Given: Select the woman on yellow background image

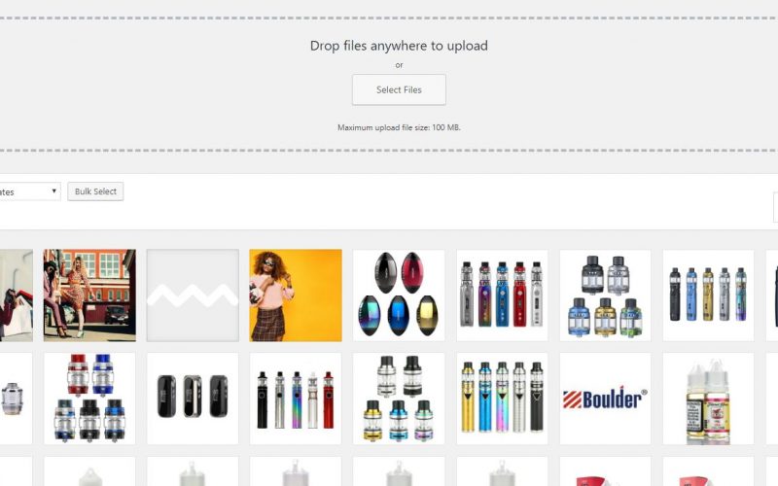Looking at the screenshot, I should pos(296,295).
